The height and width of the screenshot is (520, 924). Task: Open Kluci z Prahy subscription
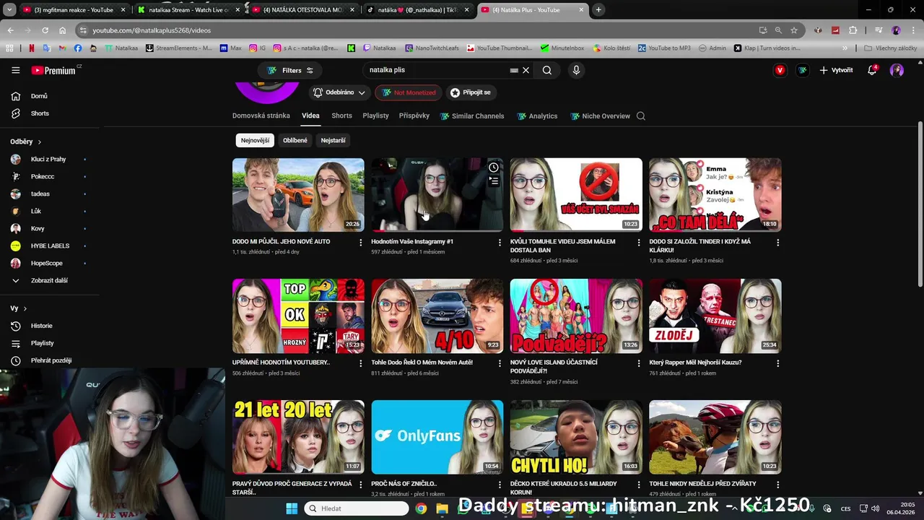[47, 159]
